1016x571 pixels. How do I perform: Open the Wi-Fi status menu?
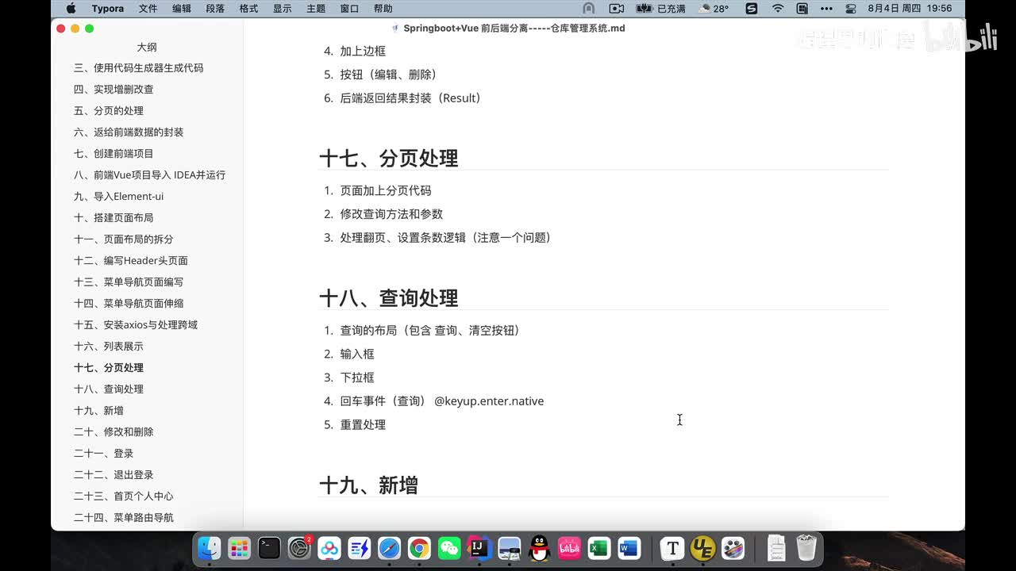pos(778,9)
